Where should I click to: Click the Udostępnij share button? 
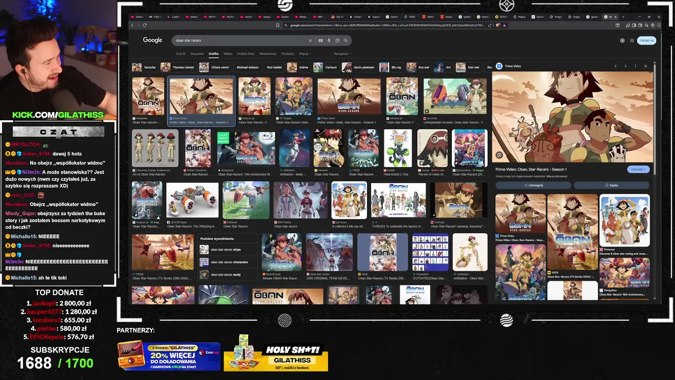tap(533, 185)
